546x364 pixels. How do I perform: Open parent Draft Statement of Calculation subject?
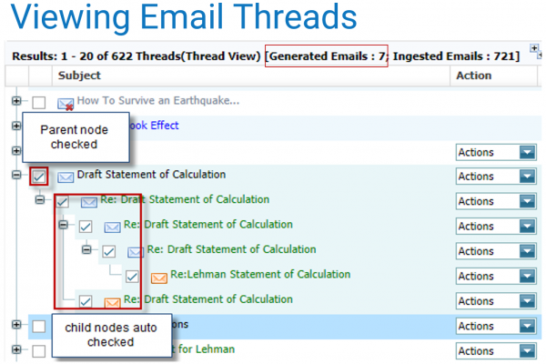click(x=151, y=175)
